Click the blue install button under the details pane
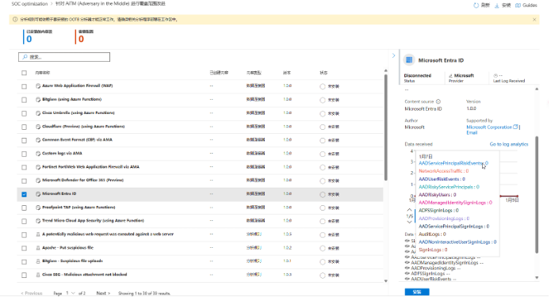551x297 pixels. (x=417, y=292)
